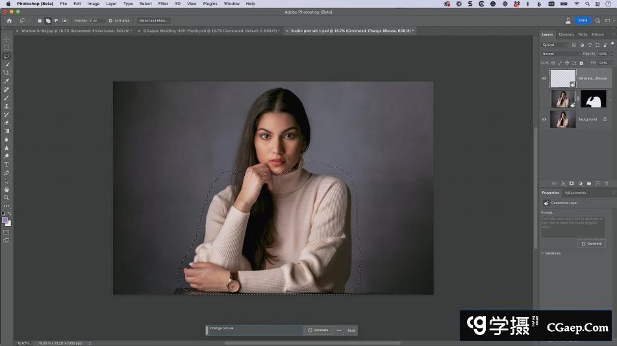Open the layer Kind filter dropdown
Screen dimensions: 617x346
pyautogui.click(x=558, y=45)
